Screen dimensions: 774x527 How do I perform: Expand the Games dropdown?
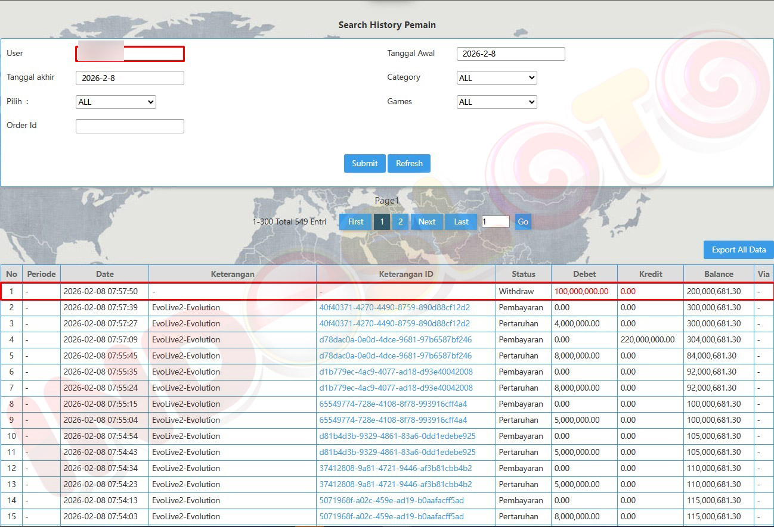point(497,102)
